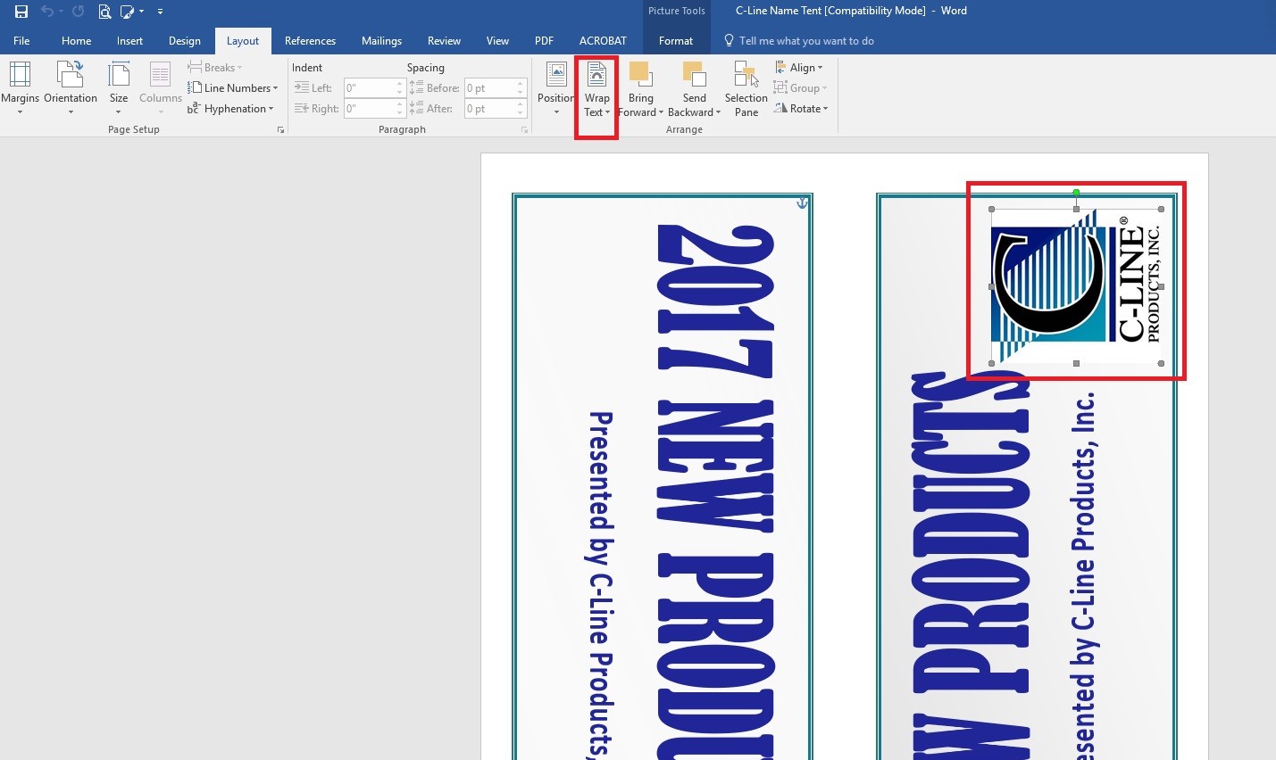Image resolution: width=1276 pixels, height=760 pixels.
Task: Open the Margins dropdown
Action: click(20, 89)
